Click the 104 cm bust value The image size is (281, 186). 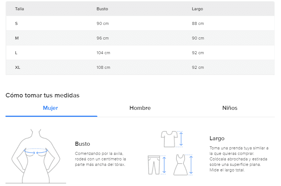click(103, 53)
